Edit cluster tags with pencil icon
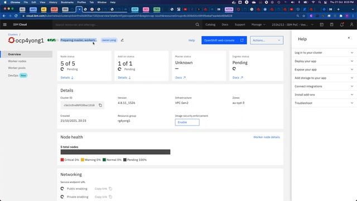 tap(122, 40)
